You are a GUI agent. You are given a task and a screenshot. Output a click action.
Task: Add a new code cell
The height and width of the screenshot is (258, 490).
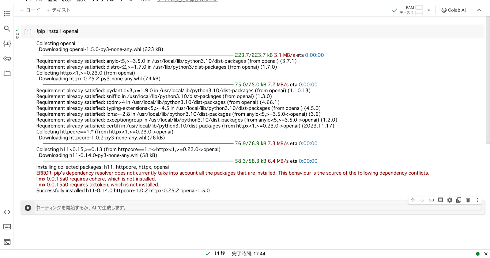pyautogui.click(x=30, y=10)
